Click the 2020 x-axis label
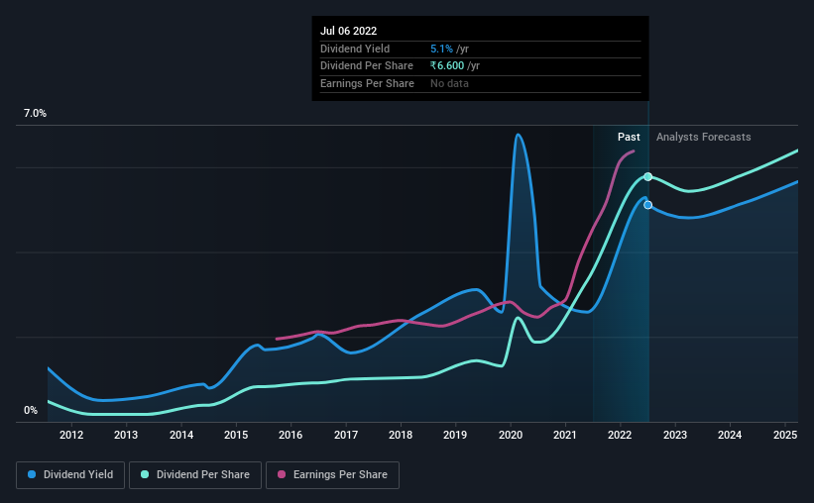Screen dimensions: 814x503 [511, 435]
